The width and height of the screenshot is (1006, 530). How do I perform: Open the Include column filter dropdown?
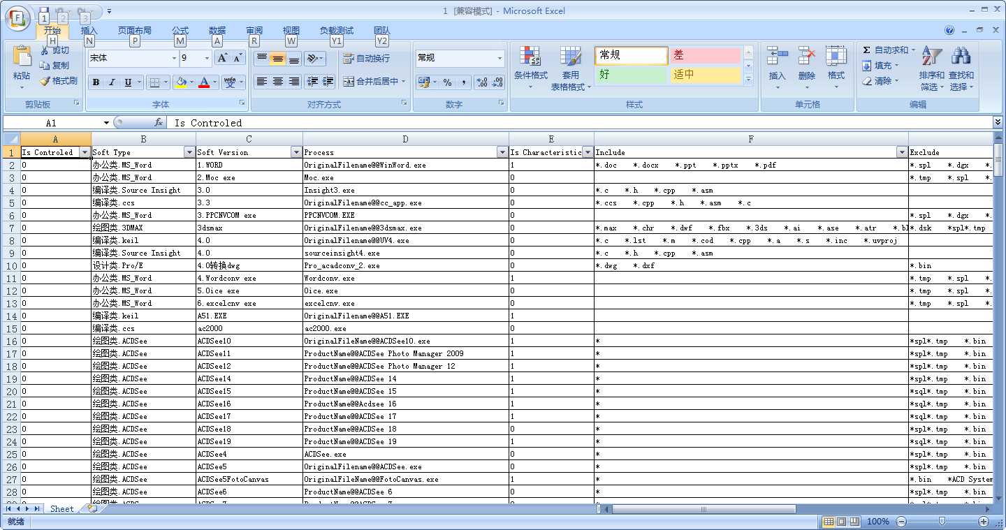(902, 152)
